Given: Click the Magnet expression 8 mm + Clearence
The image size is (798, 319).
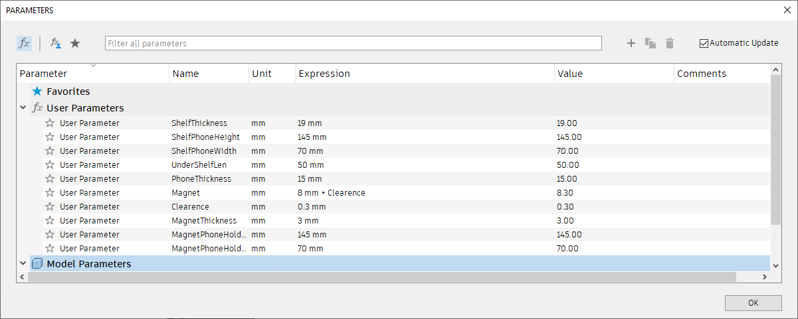Looking at the screenshot, I should [x=332, y=192].
